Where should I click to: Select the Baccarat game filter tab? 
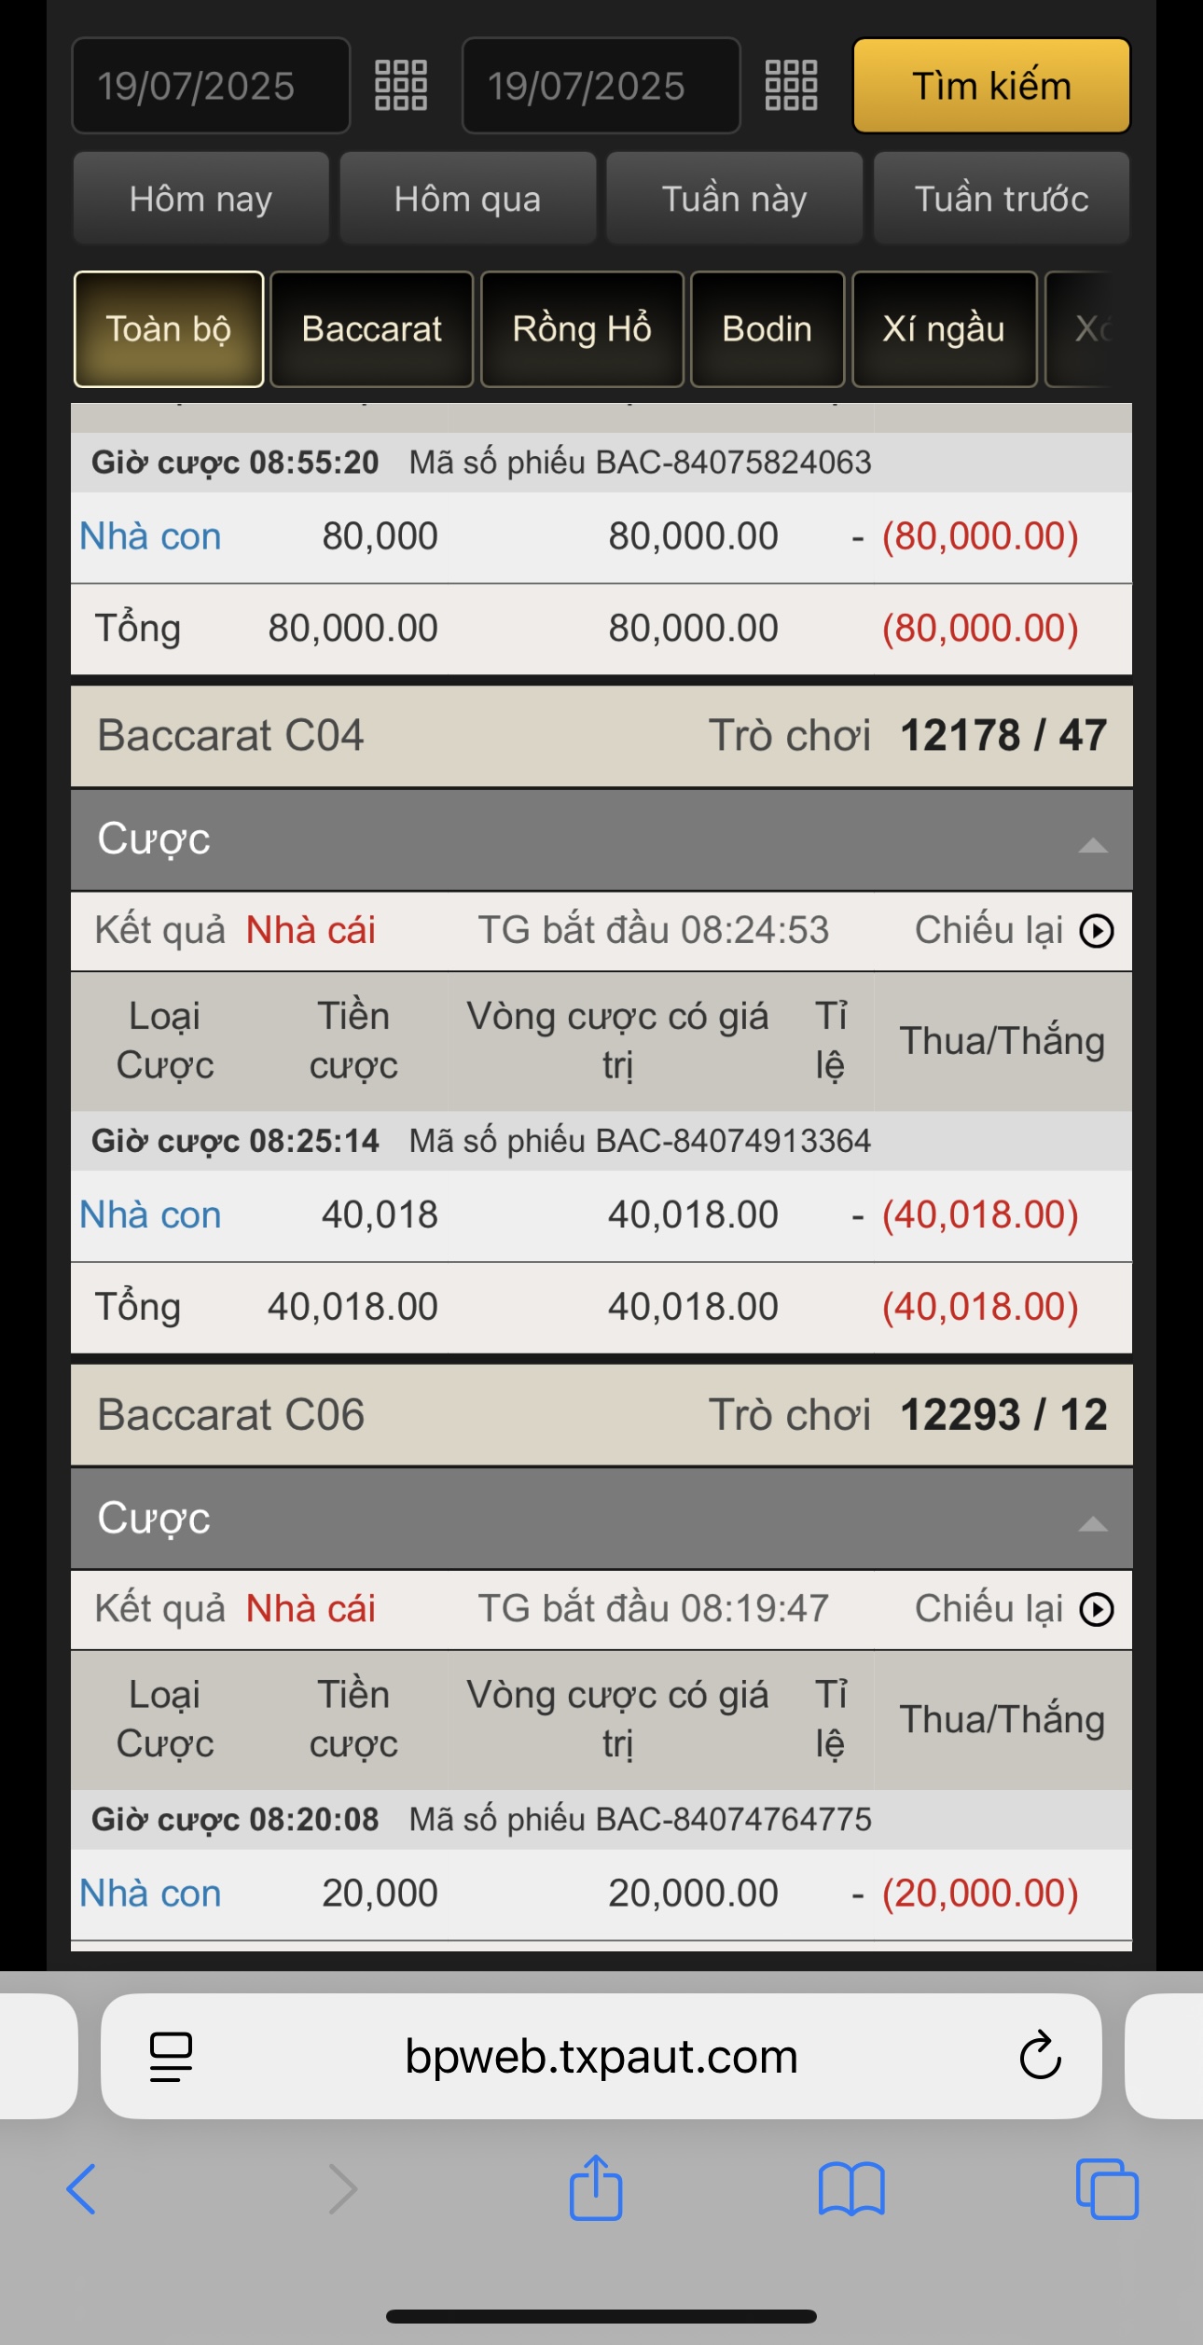coord(371,329)
